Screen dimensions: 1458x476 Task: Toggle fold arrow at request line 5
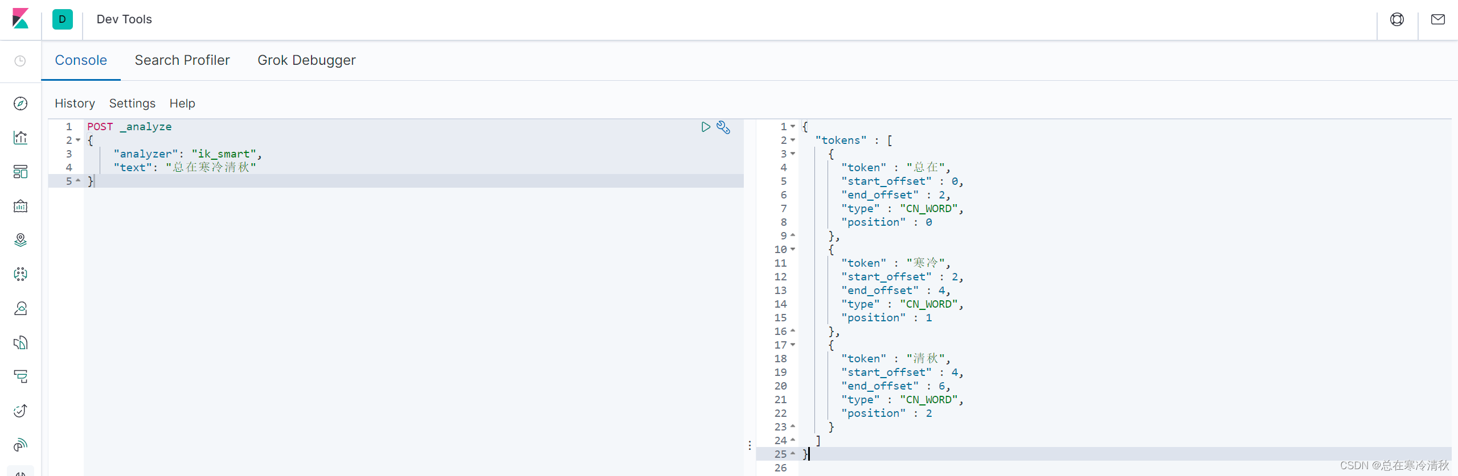[x=78, y=181]
